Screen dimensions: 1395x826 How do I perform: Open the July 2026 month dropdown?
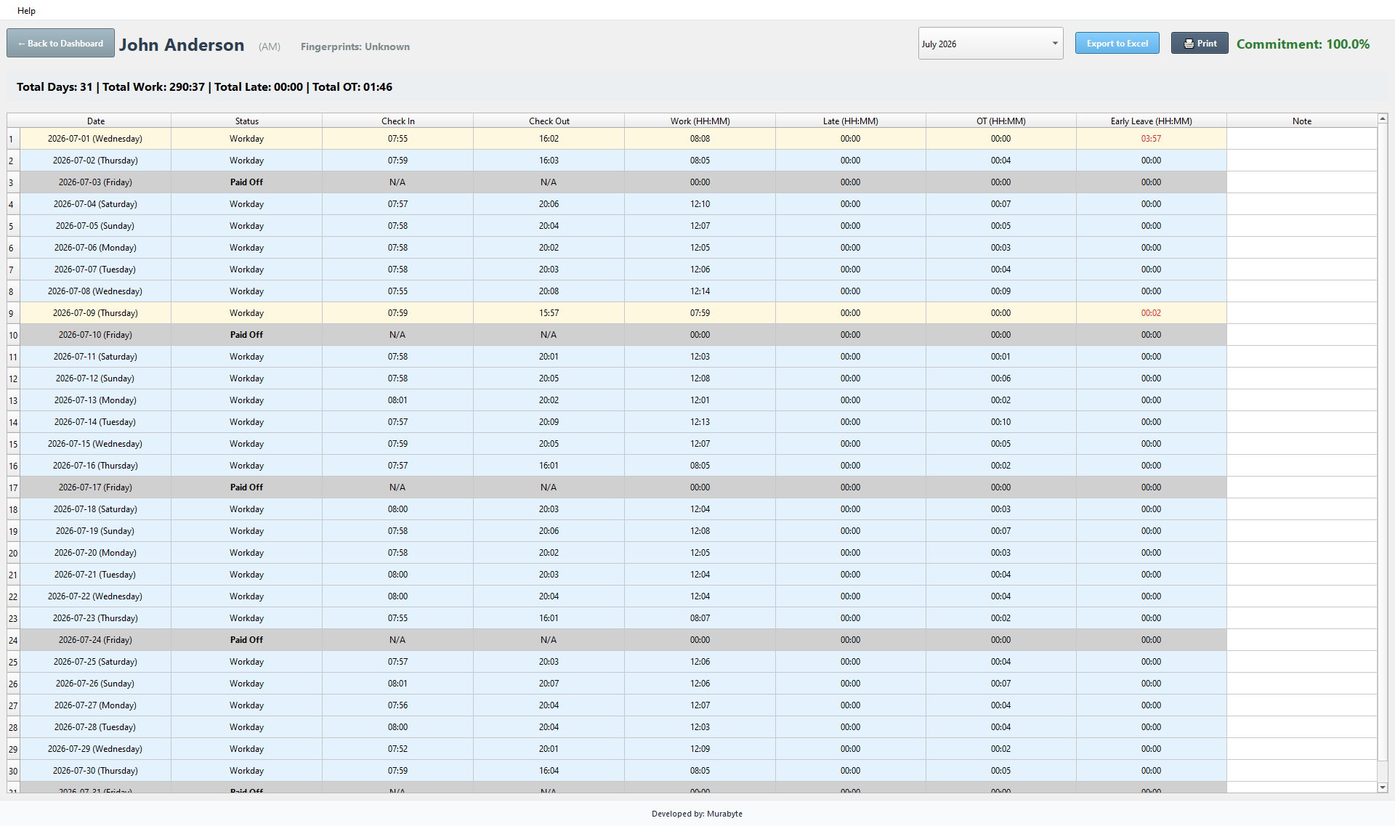[990, 44]
